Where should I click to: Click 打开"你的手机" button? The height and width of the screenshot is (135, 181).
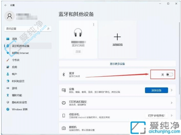156,115
